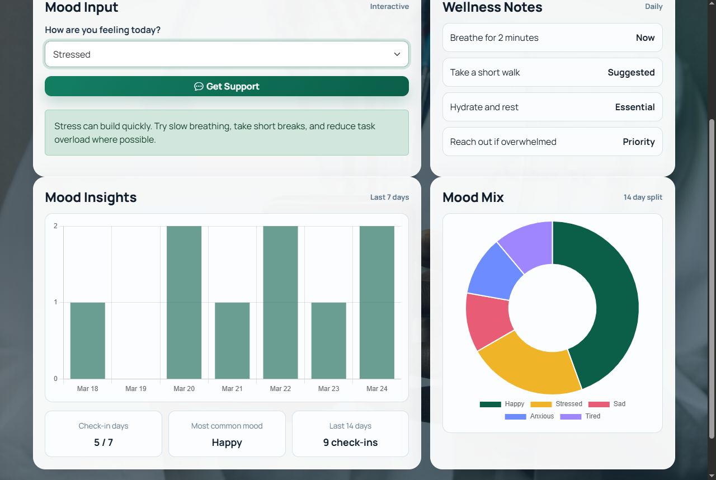Click the Wellness Notes heading
Screen dimensions: 716x480
point(493,7)
